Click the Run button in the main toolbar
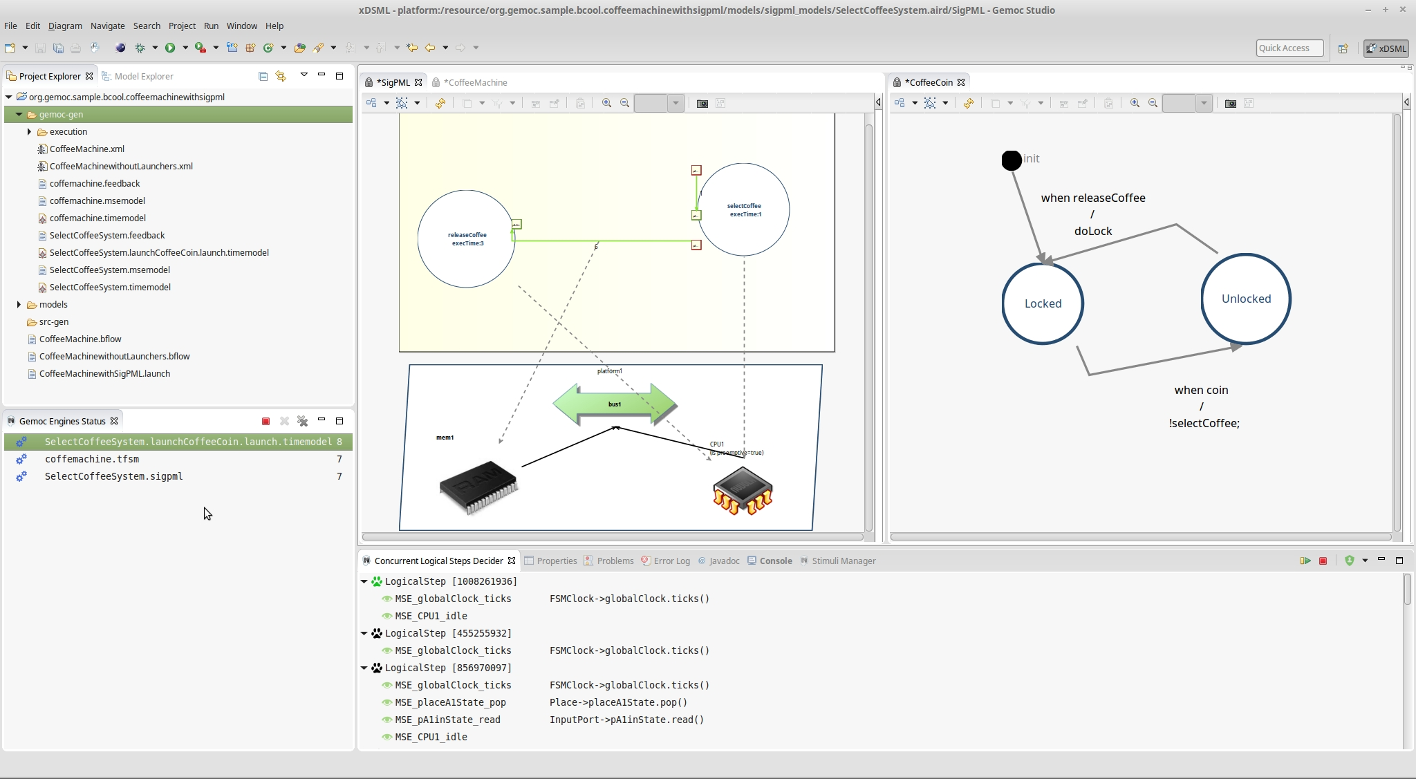Image resolution: width=1416 pixels, height=779 pixels. [170, 48]
